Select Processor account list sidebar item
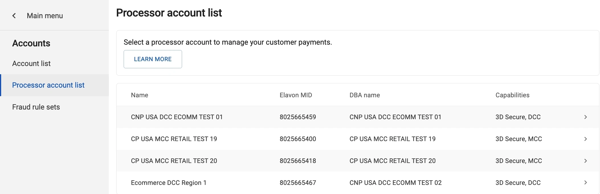This screenshot has width=600, height=194. pos(48,85)
